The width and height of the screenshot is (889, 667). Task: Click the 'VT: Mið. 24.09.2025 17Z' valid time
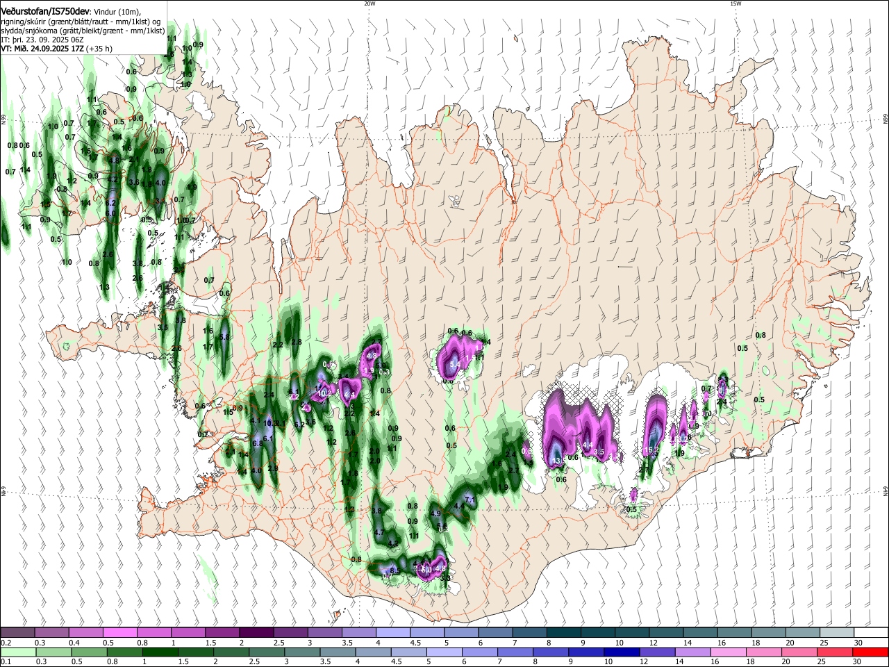pyautogui.click(x=43, y=49)
